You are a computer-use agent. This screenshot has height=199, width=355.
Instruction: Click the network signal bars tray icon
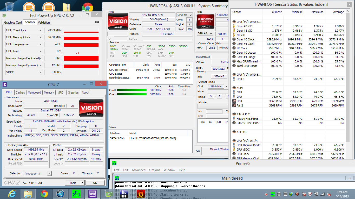323,194
